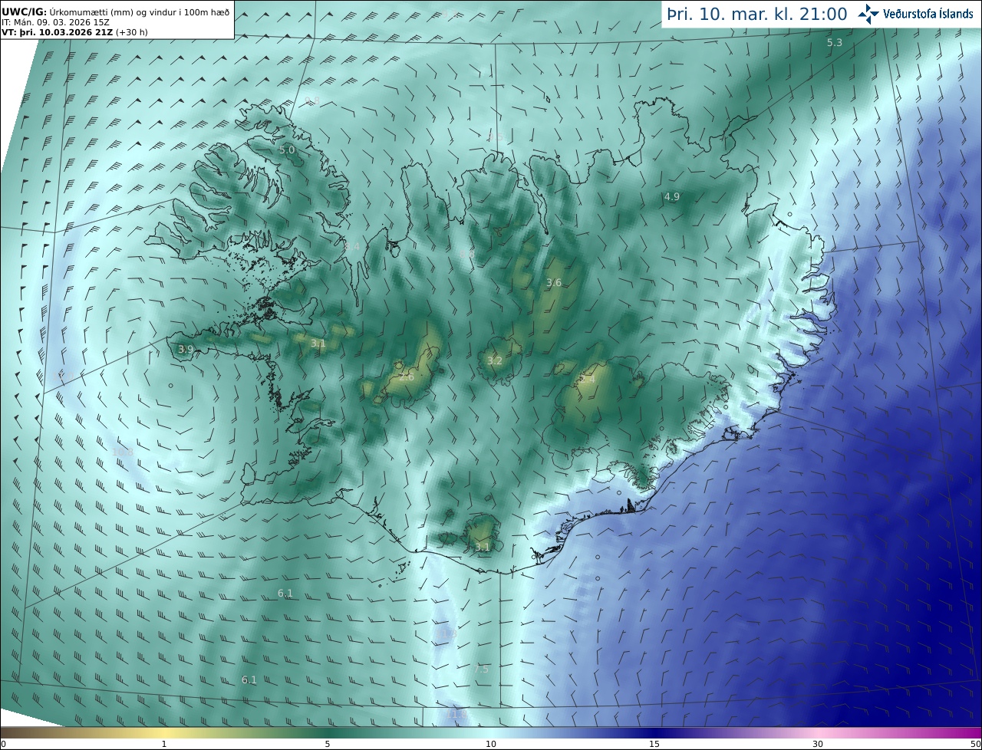Click the 3.1 value on Snæfellsnes peninsula

pyautogui.click(x=318, y=344)
